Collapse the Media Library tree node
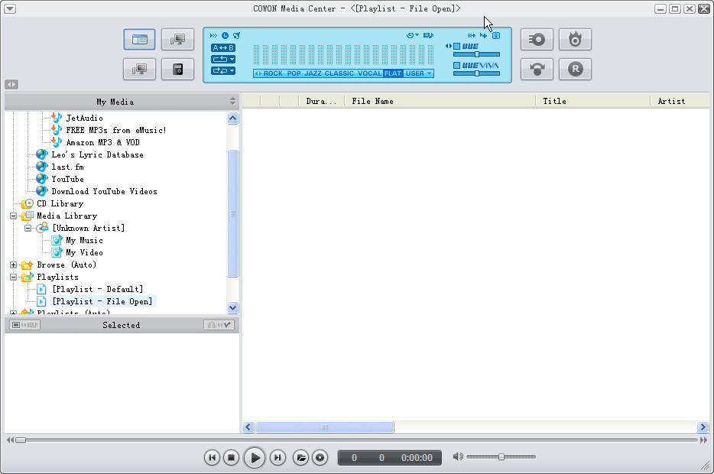This screenshot has width=714, height=474. 13,216
